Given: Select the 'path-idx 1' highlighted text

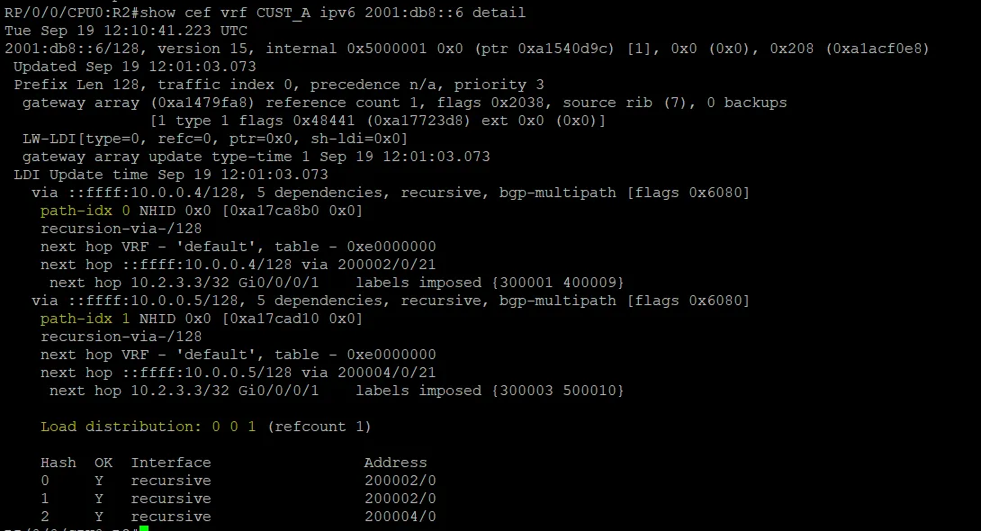Looking at the screenshot, I should 85,319.
